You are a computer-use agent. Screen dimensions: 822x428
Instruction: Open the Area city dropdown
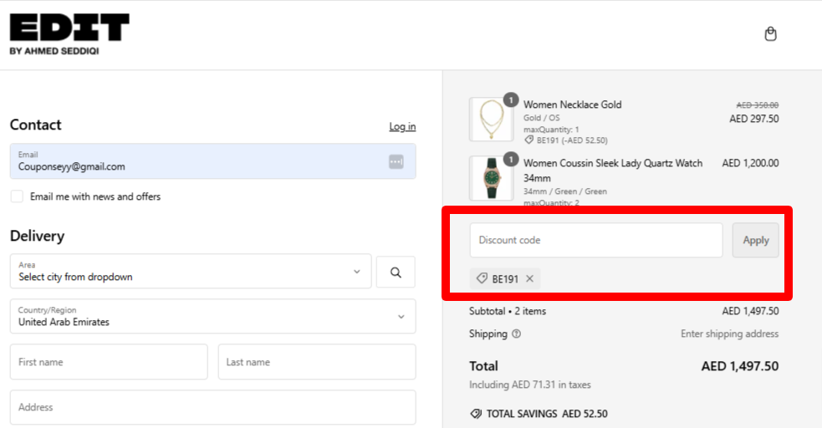[191, 272]
